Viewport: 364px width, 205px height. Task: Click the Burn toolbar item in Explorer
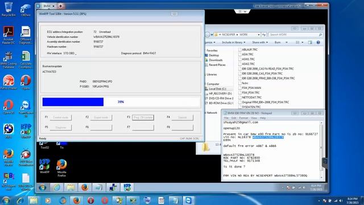pyautogui.click(x=278, y=42)
